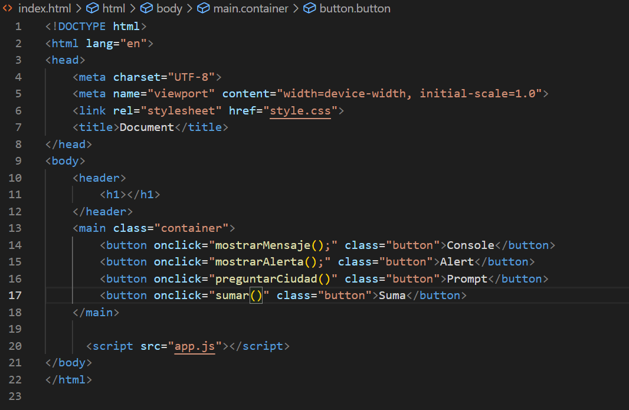Click the closing html tag on line 22
The width and height of the screenshot is (629, 410).
[68, 379]
